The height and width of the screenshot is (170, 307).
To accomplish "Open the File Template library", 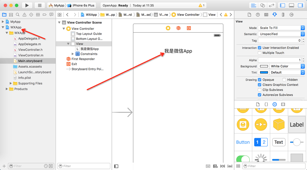I will pyautogui.click(x=258, y=104).
